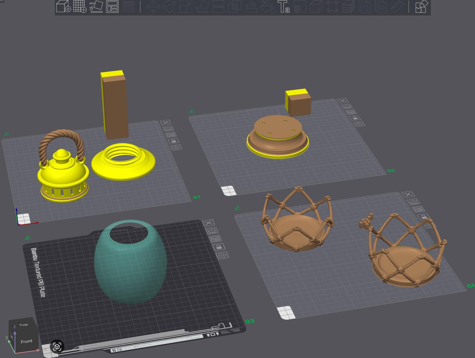Click the Front face of view cube
The width and height of the screenshot is (475, 358).
point(26,341)
